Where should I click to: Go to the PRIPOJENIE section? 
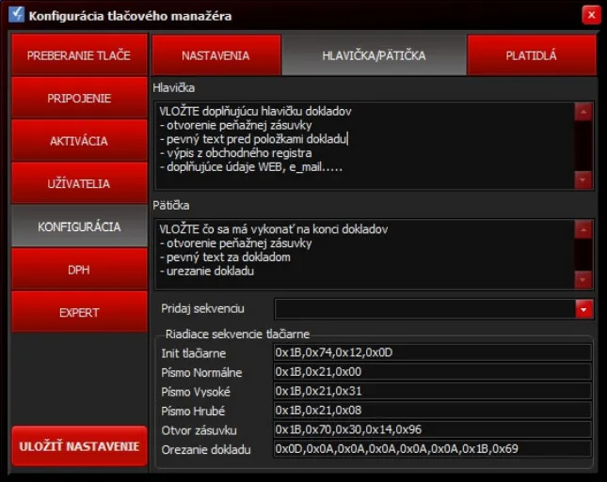[79, 98]
